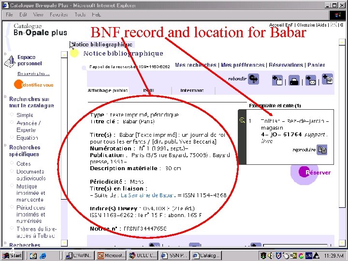Viewport: 348px width, 261px height.
Task: Open the Tools menu
Action: click(x=80, y=14)
